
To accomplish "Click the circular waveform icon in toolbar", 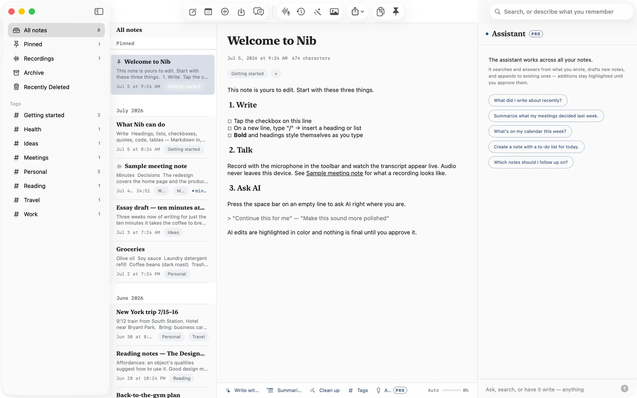I will coord(225,12).
